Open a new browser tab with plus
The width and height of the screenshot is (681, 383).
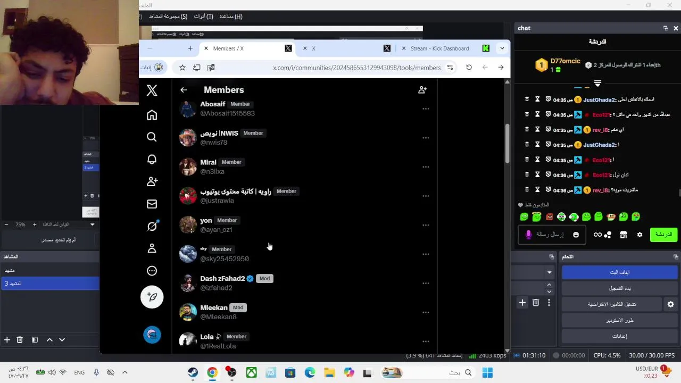(x=190, y=48)
